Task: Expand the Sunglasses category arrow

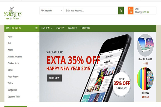Action: [38, 90]
